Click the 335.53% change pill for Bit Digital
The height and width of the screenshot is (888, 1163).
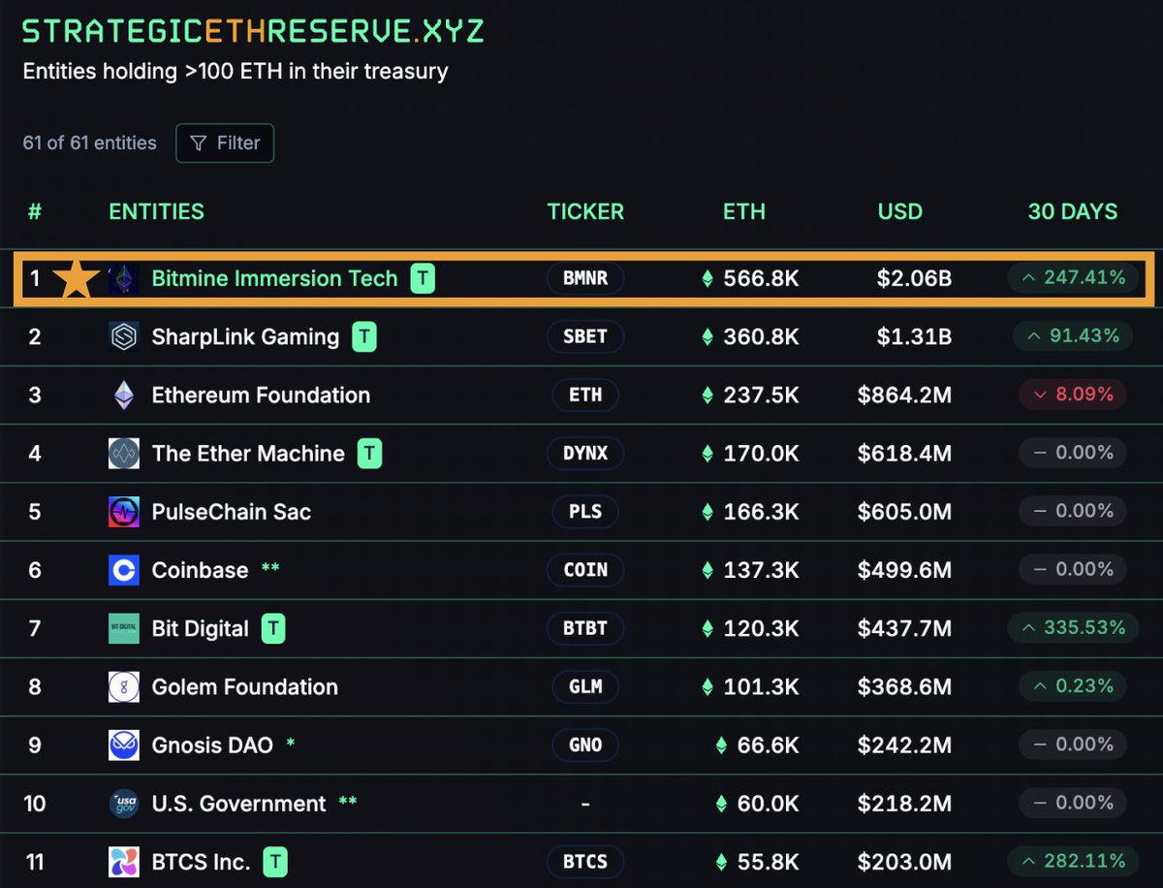tap(1072, 628)
